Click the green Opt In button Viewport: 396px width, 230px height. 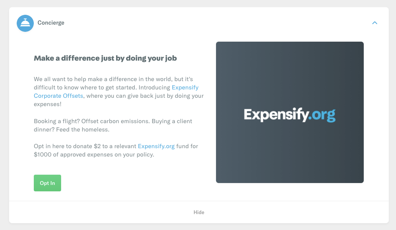click(47, 183)
